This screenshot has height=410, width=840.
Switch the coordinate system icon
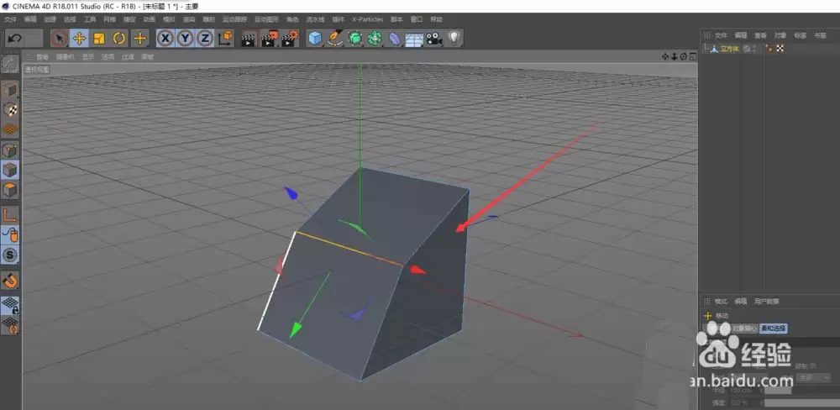(x=226, y=38)
